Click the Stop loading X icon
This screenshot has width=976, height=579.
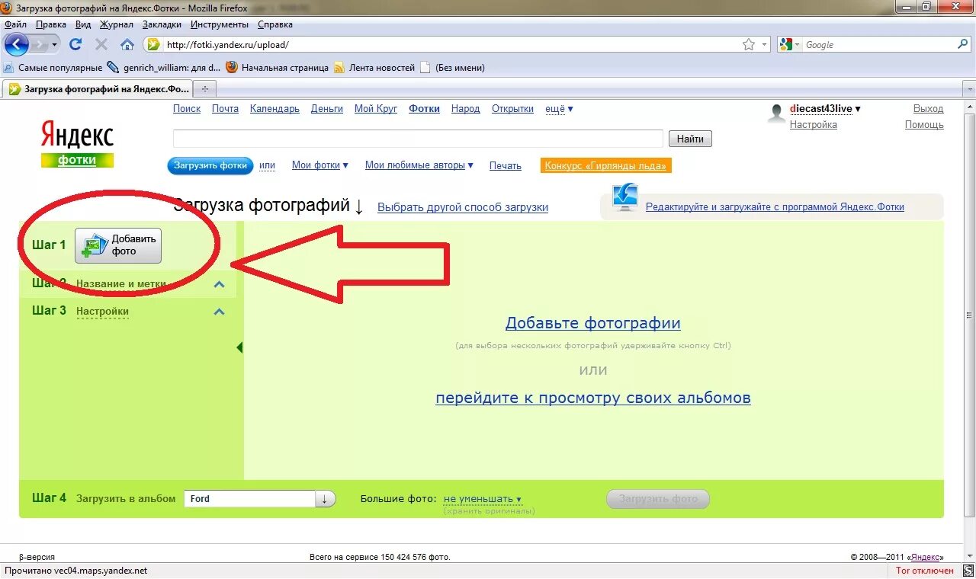[x=101, y=45]
